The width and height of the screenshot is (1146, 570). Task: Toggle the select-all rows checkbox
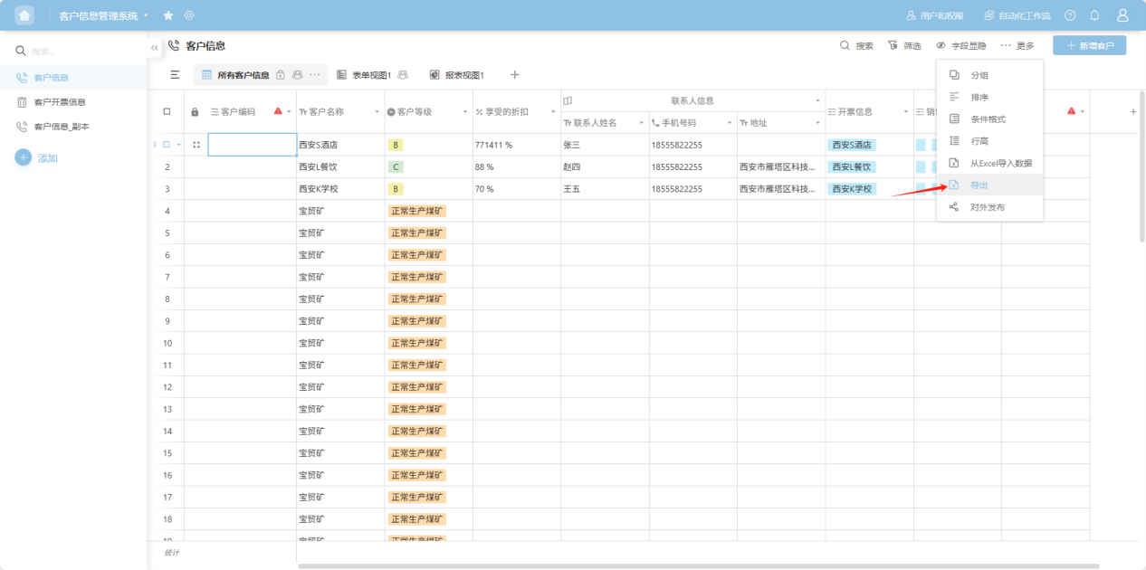pyautogui.click(x=167, y=112)
